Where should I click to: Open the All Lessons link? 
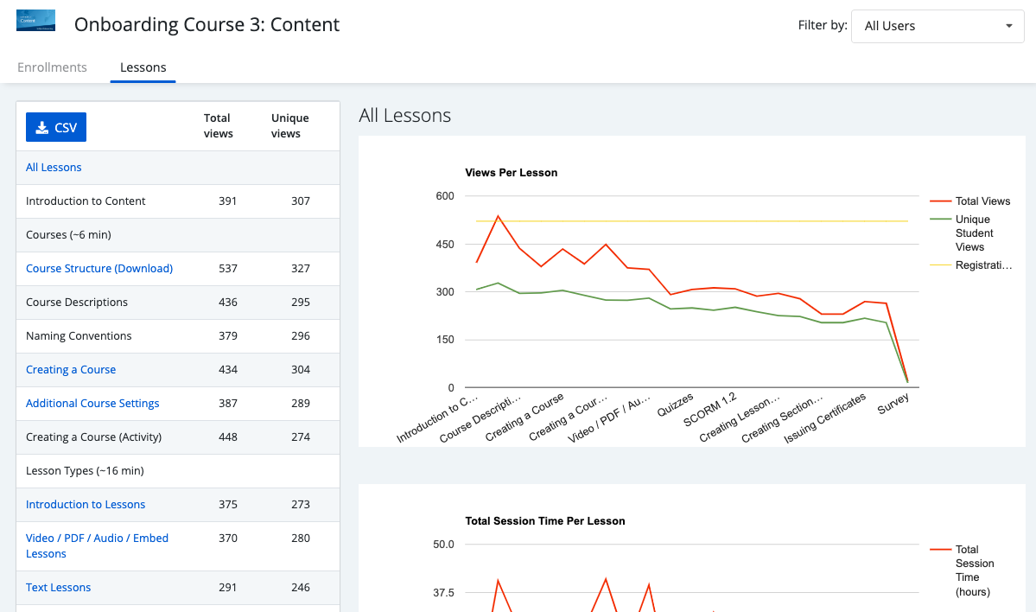(54, 168)
